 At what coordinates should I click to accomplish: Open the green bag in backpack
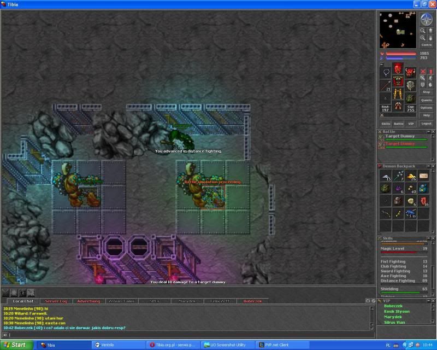(386, 189)
